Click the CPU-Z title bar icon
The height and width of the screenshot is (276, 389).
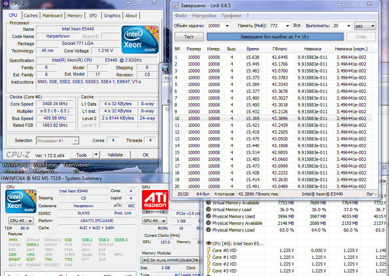6,4
